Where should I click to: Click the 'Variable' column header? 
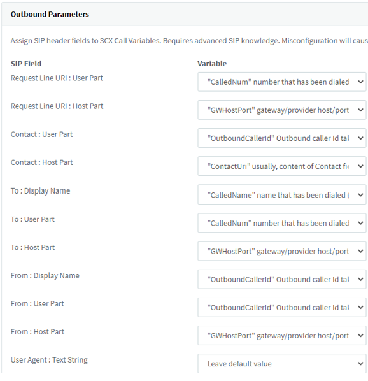(x=212, y=64)
